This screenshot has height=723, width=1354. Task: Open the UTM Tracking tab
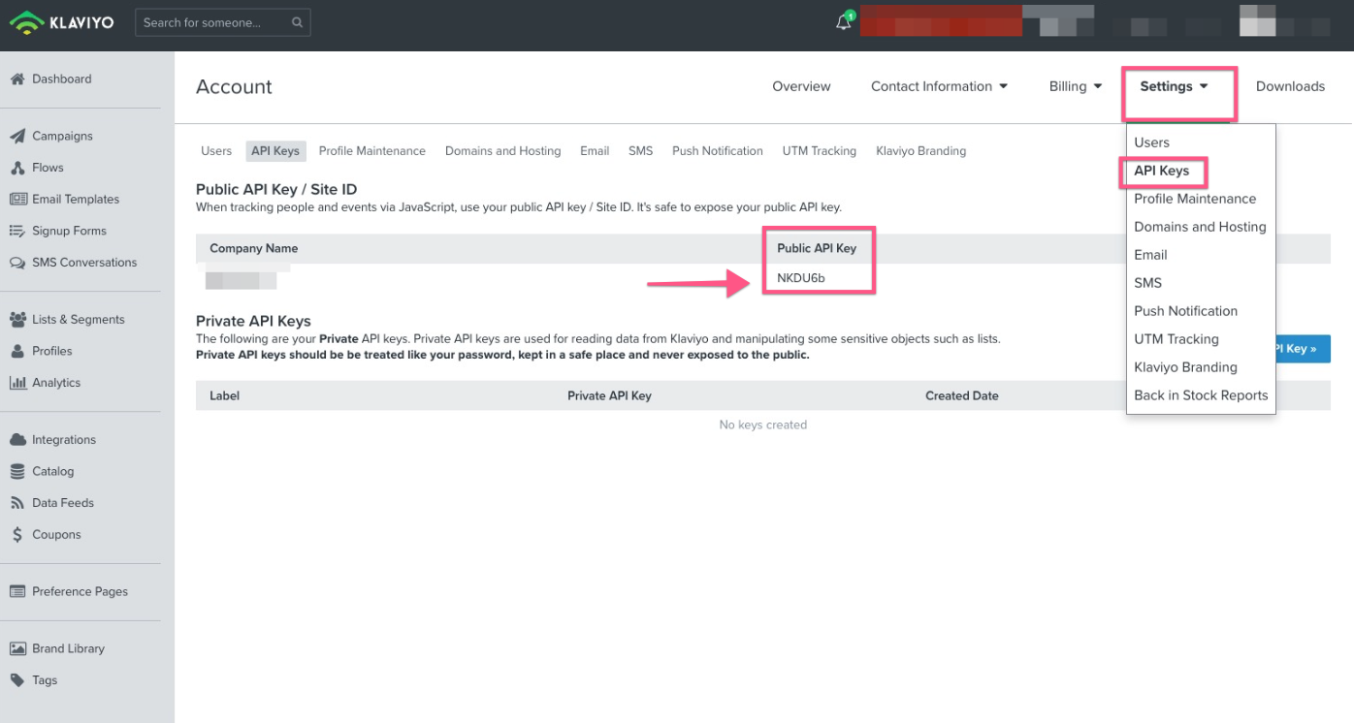point(819,151)
